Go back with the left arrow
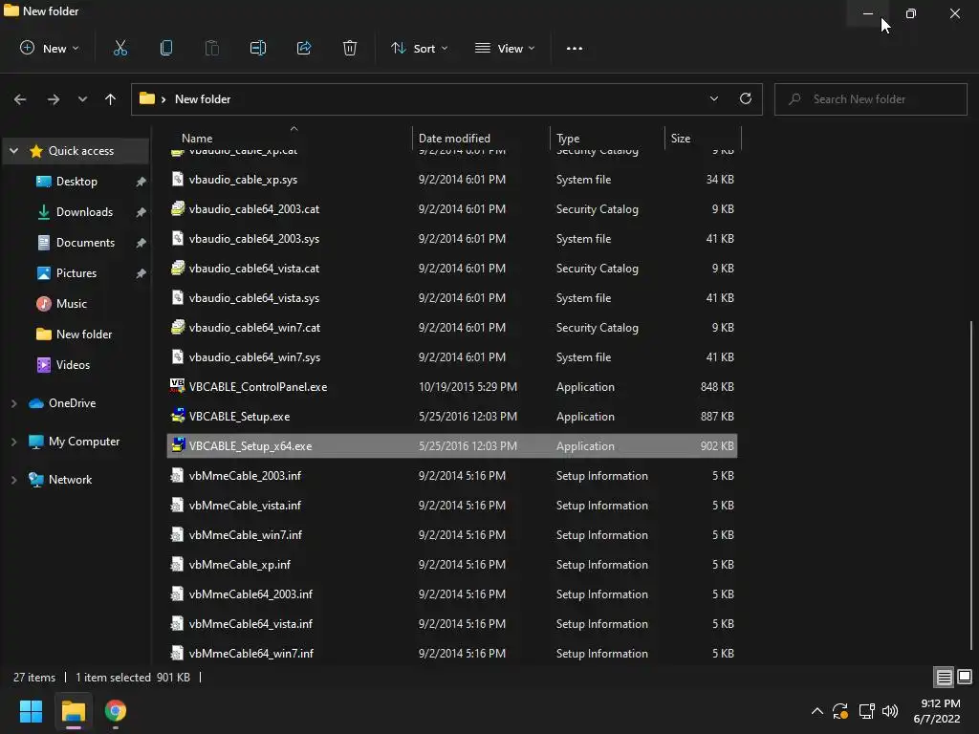 [20, 99]
